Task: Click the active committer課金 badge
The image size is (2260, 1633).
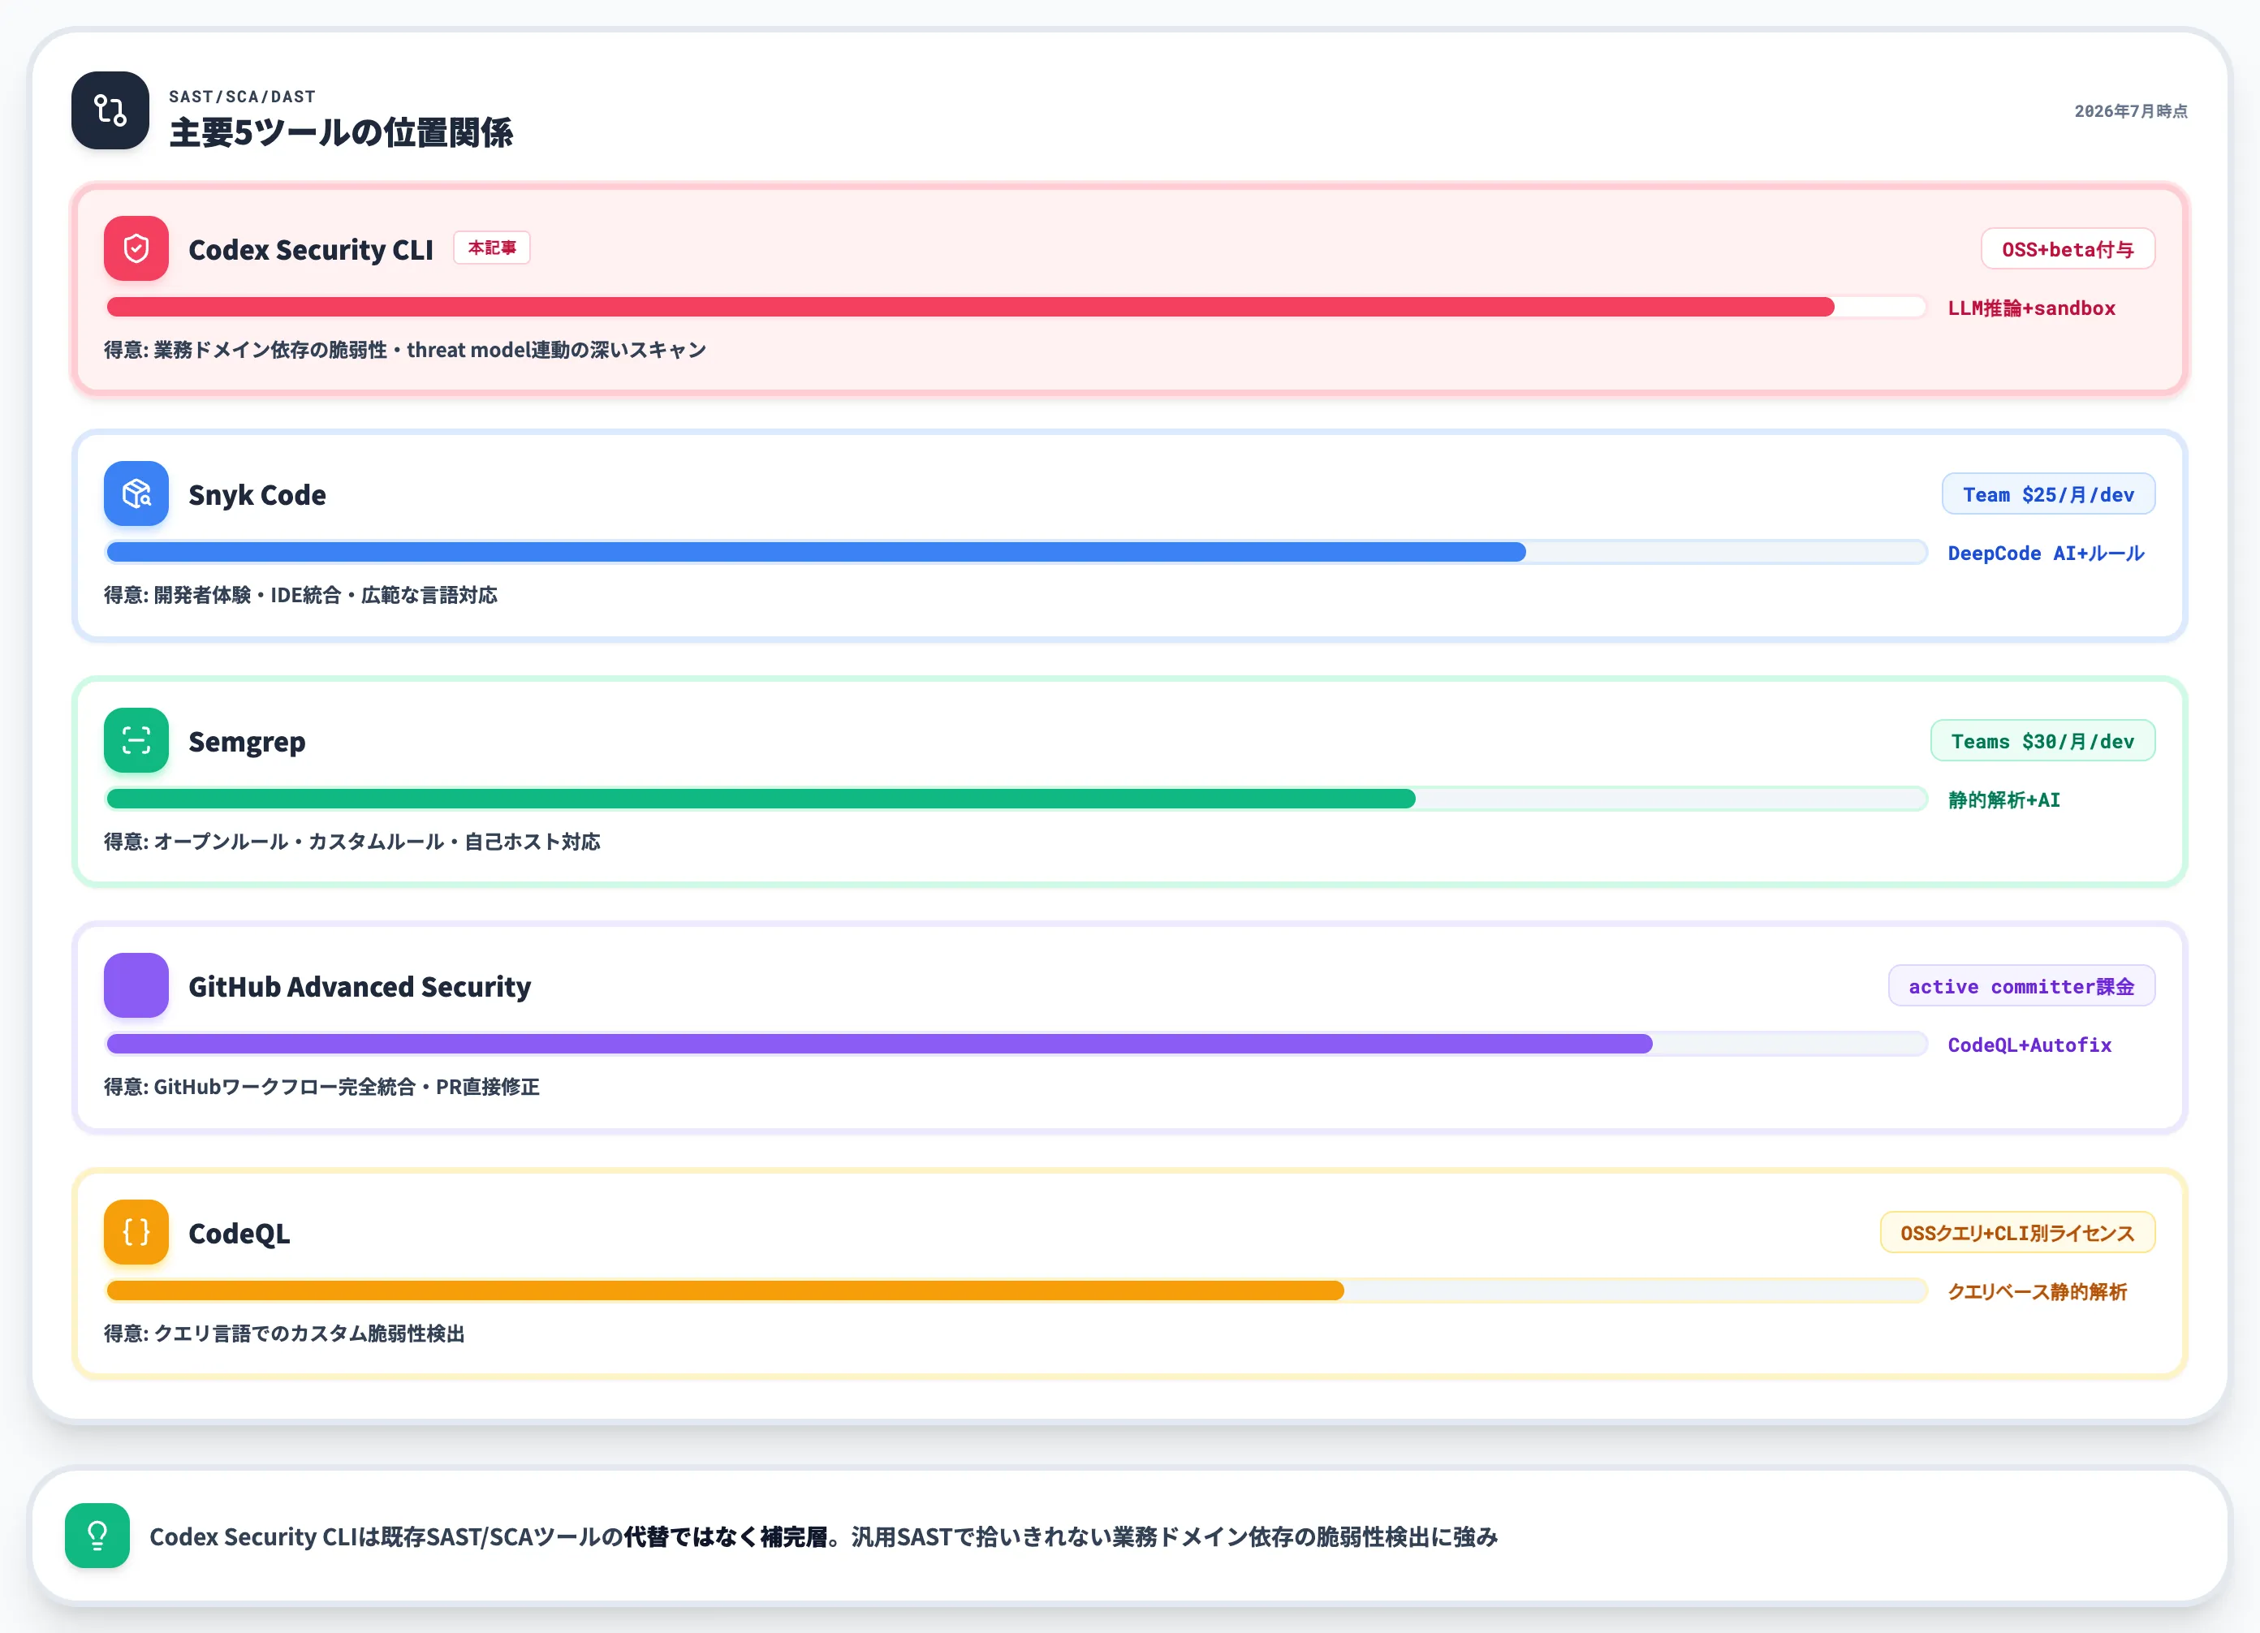Action: [x=2022, y=986]
